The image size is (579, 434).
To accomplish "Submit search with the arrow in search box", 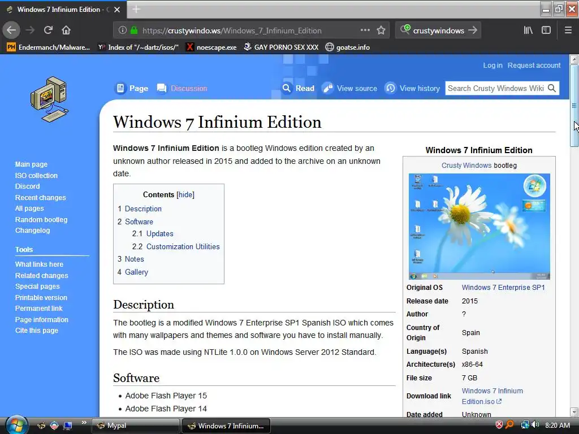I will tap(473, 31).
